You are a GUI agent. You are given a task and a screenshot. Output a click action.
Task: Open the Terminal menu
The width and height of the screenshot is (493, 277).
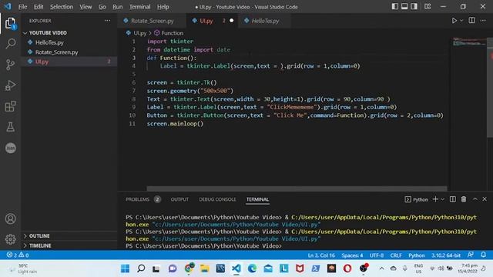pyautogui.click(x=139, y=7)
